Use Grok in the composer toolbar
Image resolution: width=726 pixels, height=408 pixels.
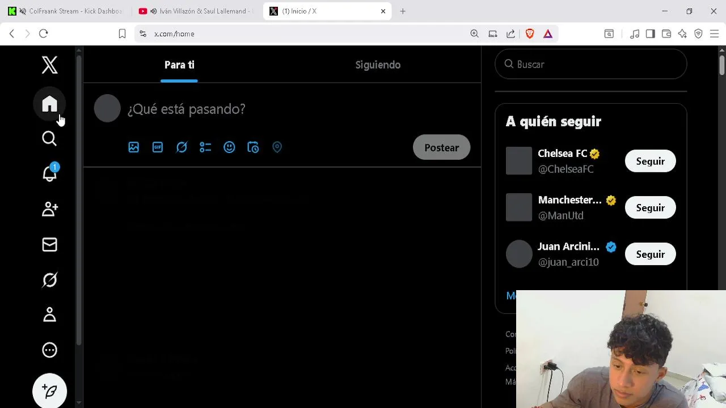pyautogui.click(x=181, y=147)
